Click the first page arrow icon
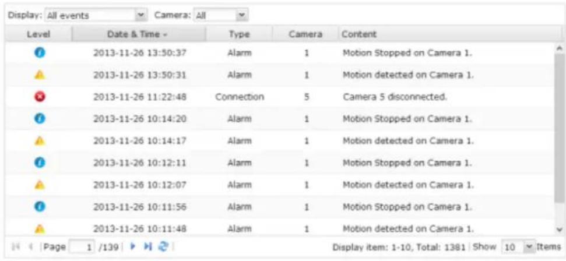The image size is (566, 261). coord(14,247)
